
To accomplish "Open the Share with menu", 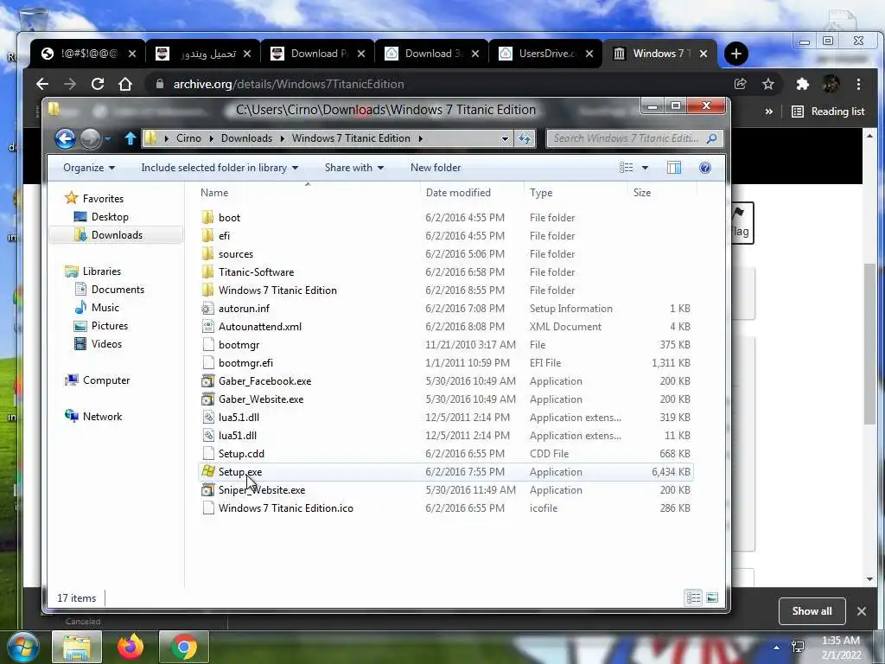I will coord(354,168).
